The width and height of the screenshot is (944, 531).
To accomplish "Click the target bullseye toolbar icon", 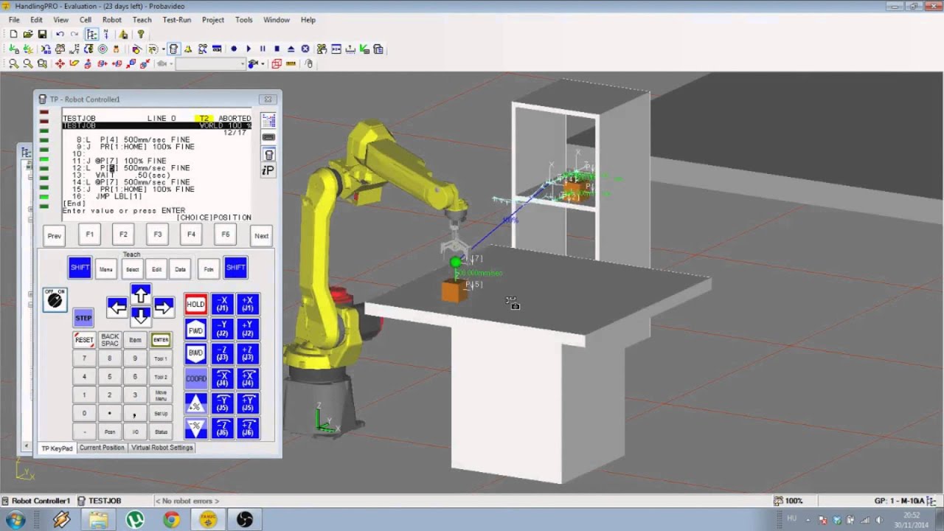I will point(103,49).
